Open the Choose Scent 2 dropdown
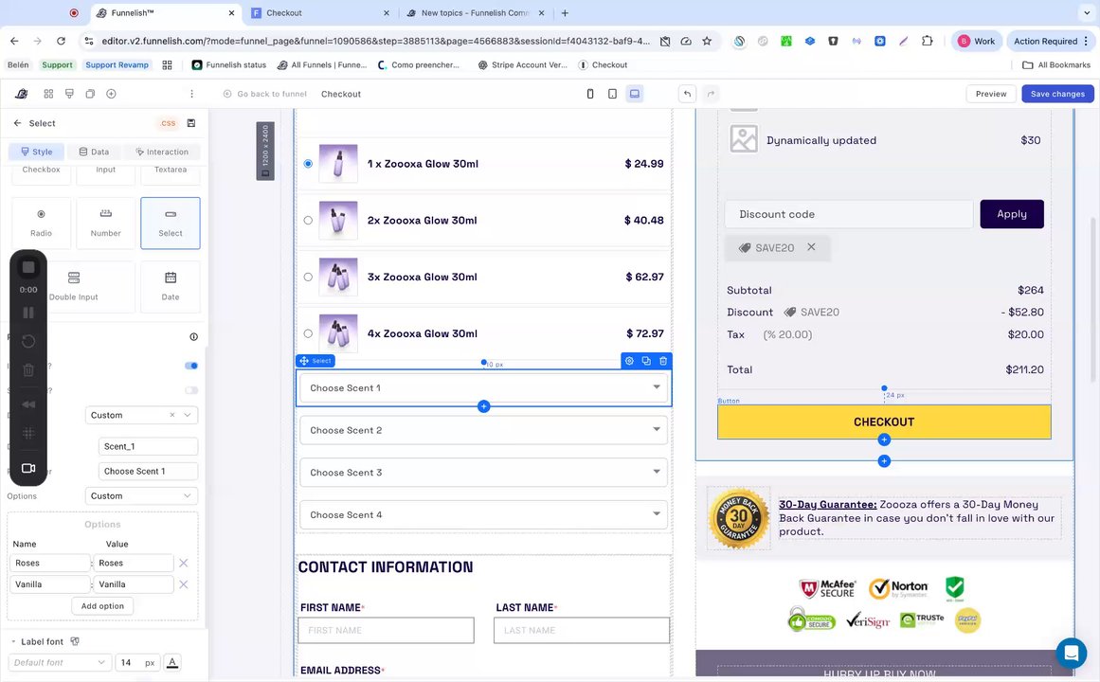1100x682 pixels. (484, 430)
